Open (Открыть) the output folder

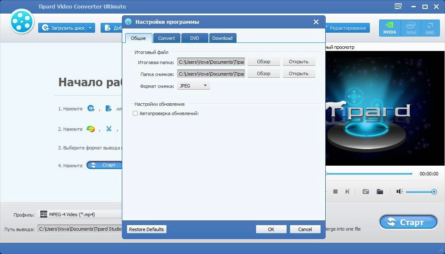pyautogui.click(x=299, y=62)
